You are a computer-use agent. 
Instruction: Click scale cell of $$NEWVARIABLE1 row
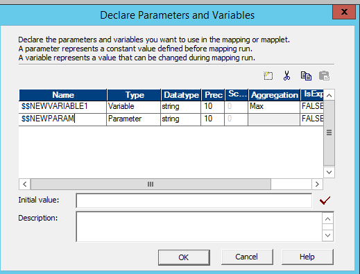click(x=237, y=106)
